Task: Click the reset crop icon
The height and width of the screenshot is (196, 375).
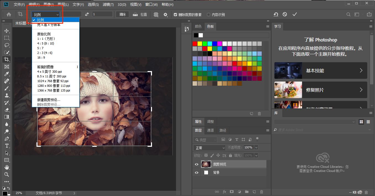Action: [x=276, y=14]
